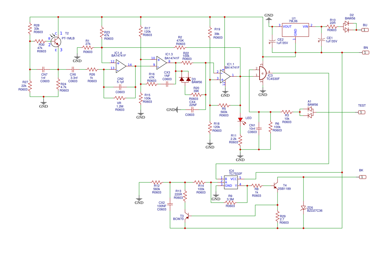
Task: Pick the IC1.1 op-amp triangle
Action: pos(225,76)
